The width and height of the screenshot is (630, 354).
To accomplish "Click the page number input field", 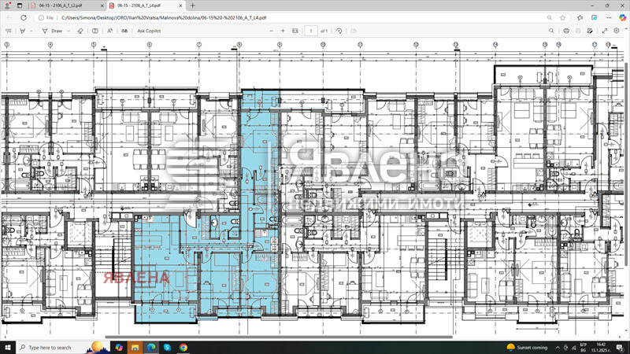I will (311, 31).
